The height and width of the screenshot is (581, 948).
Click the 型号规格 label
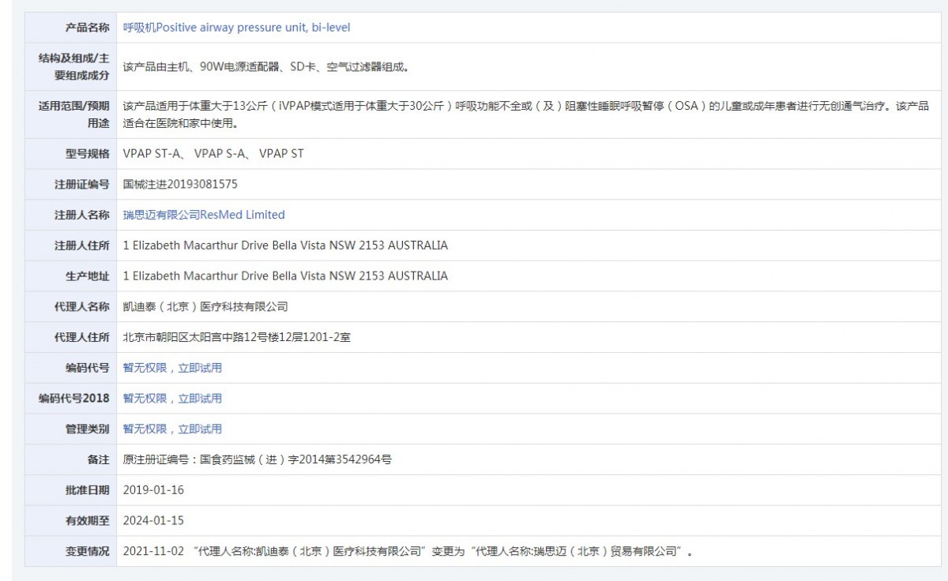87,154
